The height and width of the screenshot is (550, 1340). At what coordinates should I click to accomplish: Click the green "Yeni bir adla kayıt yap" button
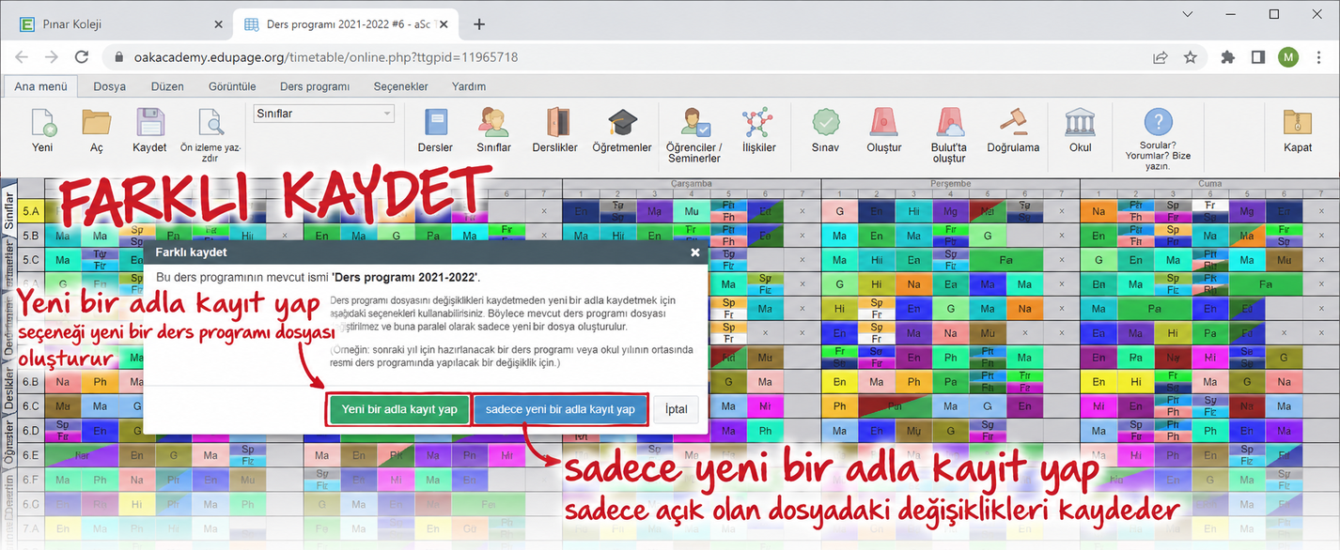pyautogui.click(x=399, y=409)
